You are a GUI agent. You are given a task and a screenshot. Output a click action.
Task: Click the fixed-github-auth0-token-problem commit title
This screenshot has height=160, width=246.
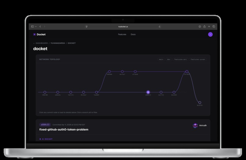pyautogui.click(x=64, y=129)
